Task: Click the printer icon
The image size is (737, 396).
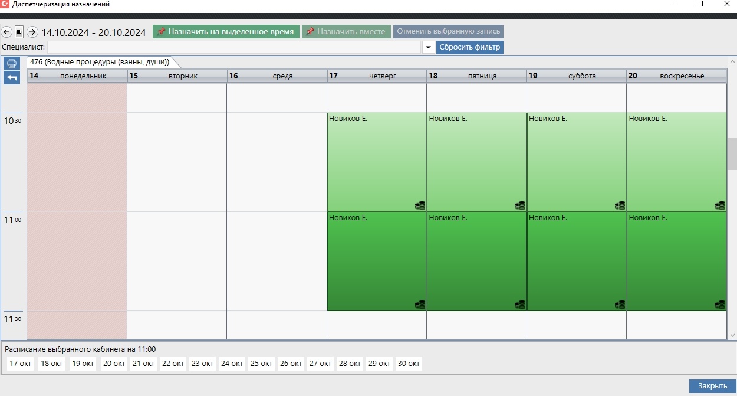Action: pos(12,64)
